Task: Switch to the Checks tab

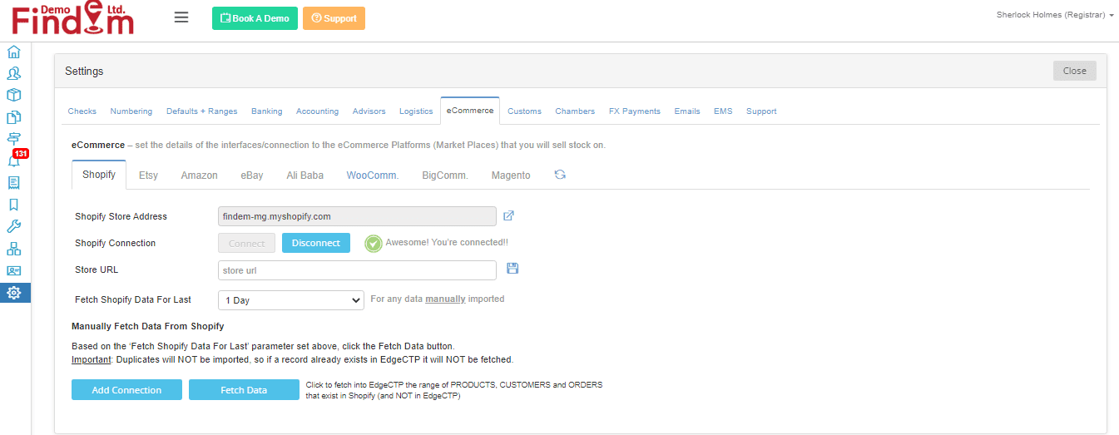Action: 82,111
